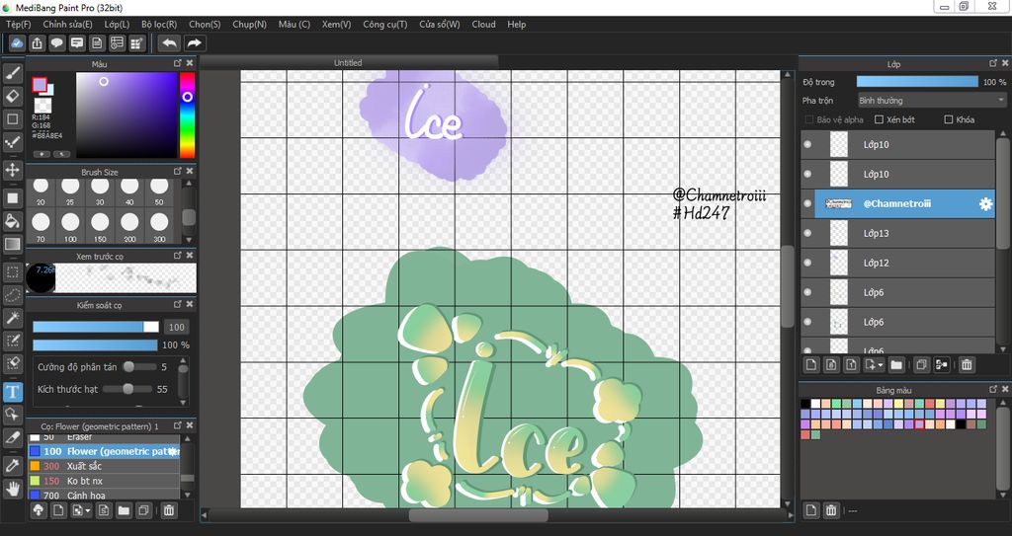1012x536 pixels.
Task: Toggle the Khóa checkbox
Action: click(x=948, y=119)
